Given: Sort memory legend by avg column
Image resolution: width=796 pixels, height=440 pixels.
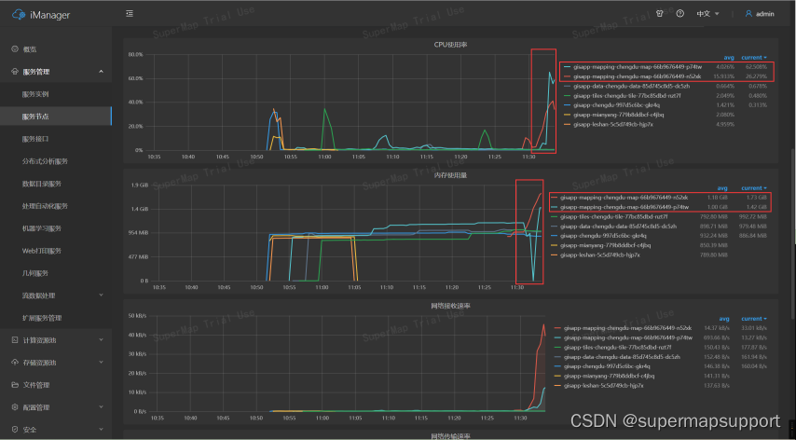Looking at the screenshot, I should pos(722,187).
